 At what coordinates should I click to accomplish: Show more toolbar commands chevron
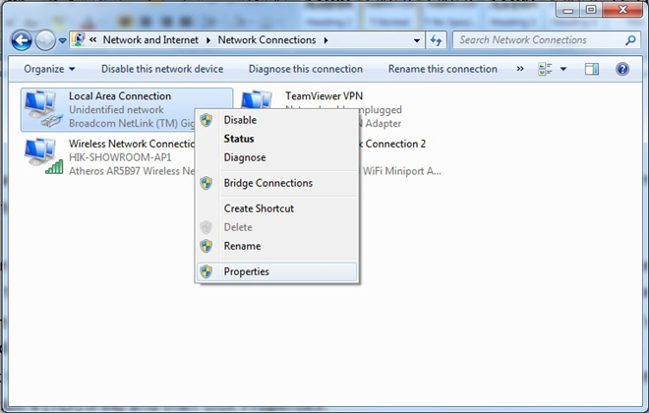pyautogui.click(x=520, y=69)
